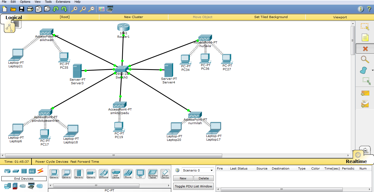Click the Add Simple PDU envelope

tap(365, 93)
